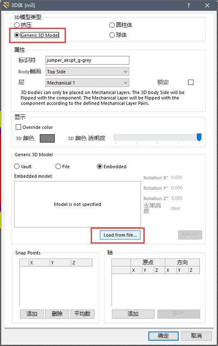Select the 挤压 model type

(x=23, y=25)
